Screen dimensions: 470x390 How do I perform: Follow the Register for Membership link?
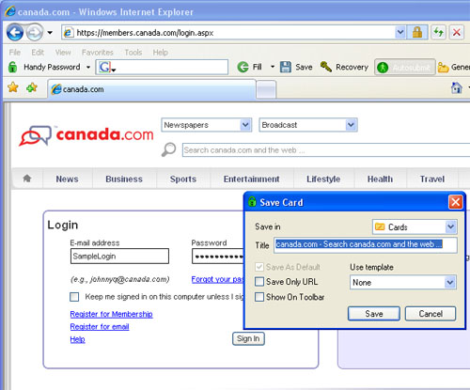click(x=111, y=314)
